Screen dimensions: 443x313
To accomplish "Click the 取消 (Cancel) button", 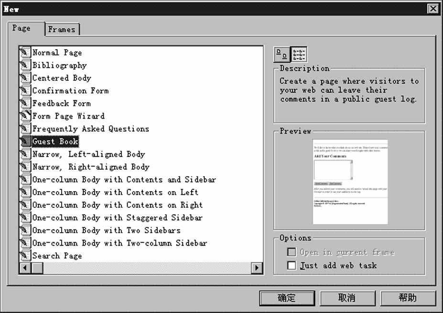I will coord(347,298).
